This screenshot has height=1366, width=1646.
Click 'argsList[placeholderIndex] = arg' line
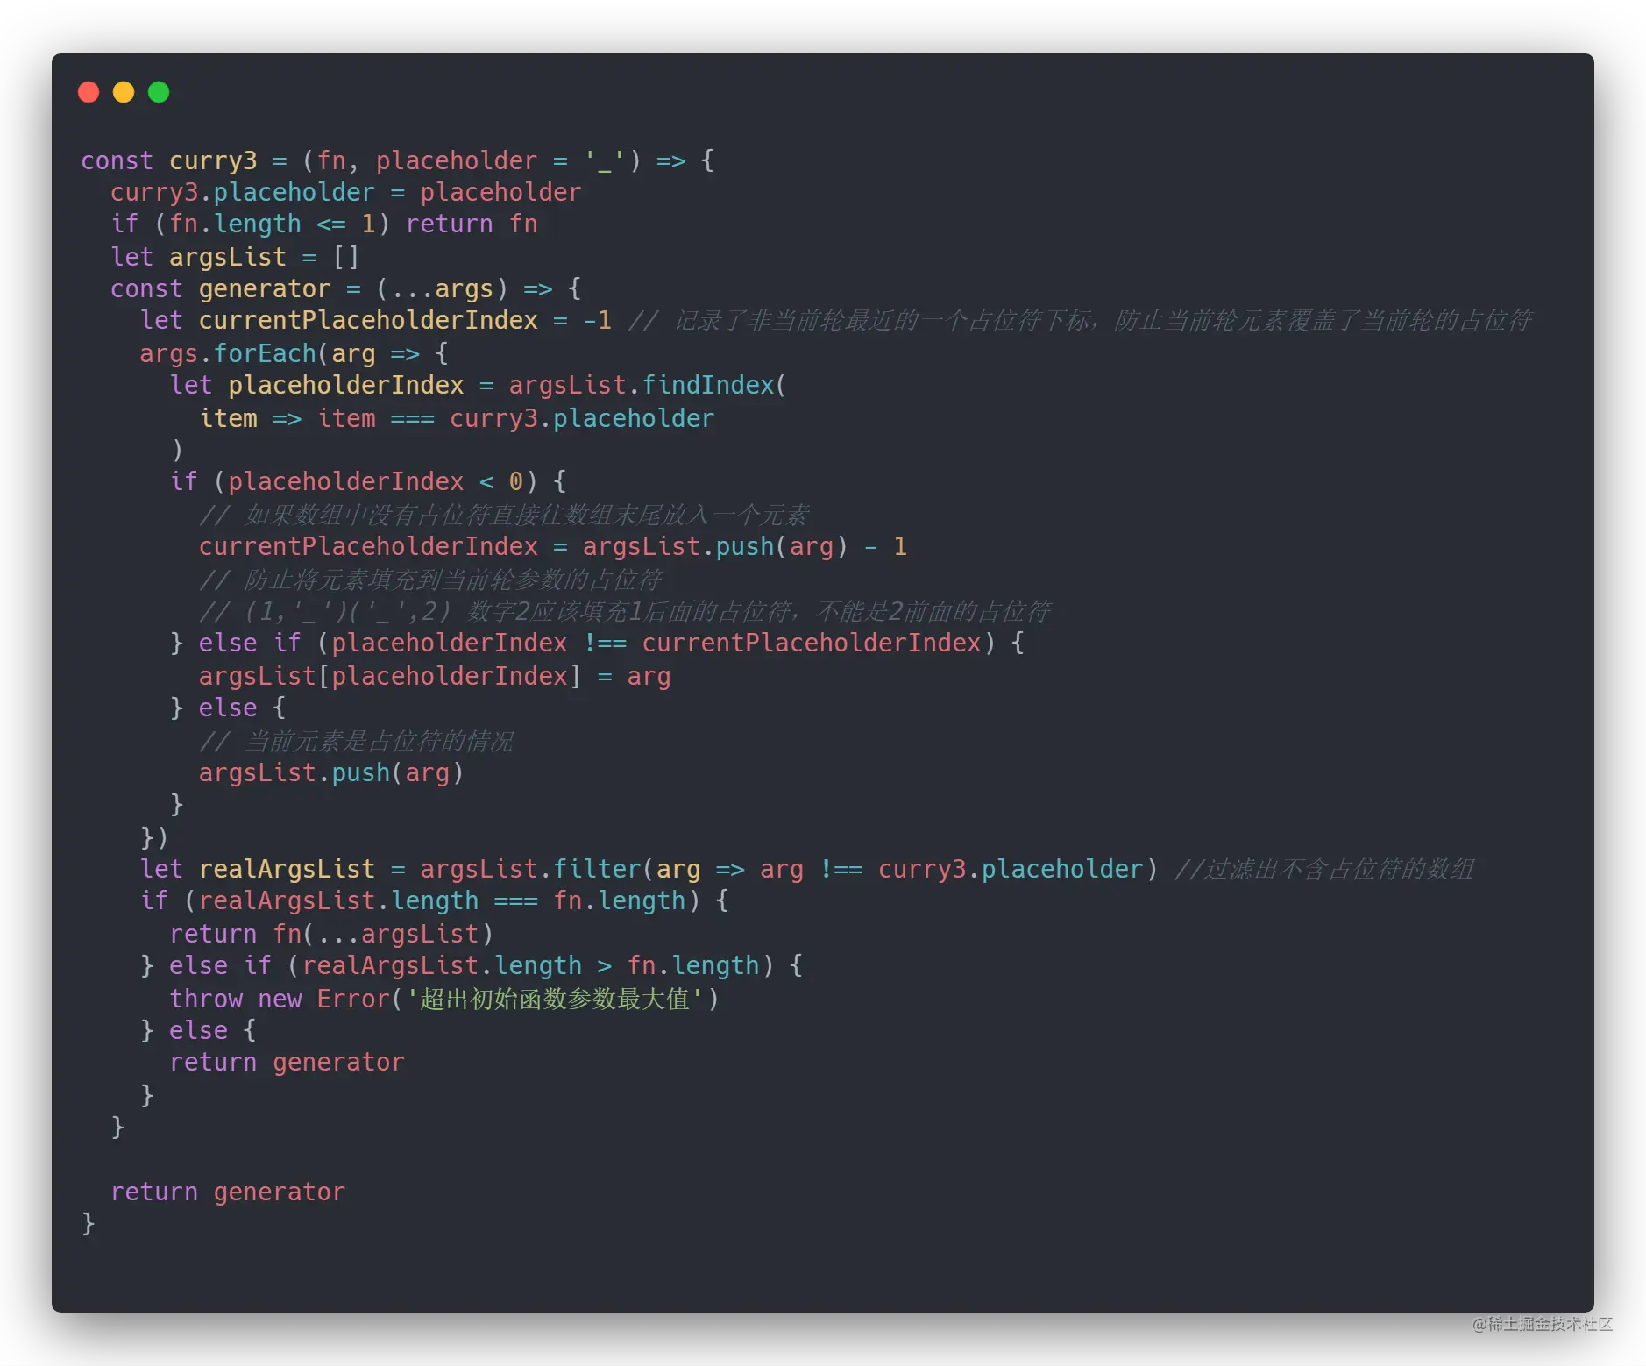click(435, 677)
